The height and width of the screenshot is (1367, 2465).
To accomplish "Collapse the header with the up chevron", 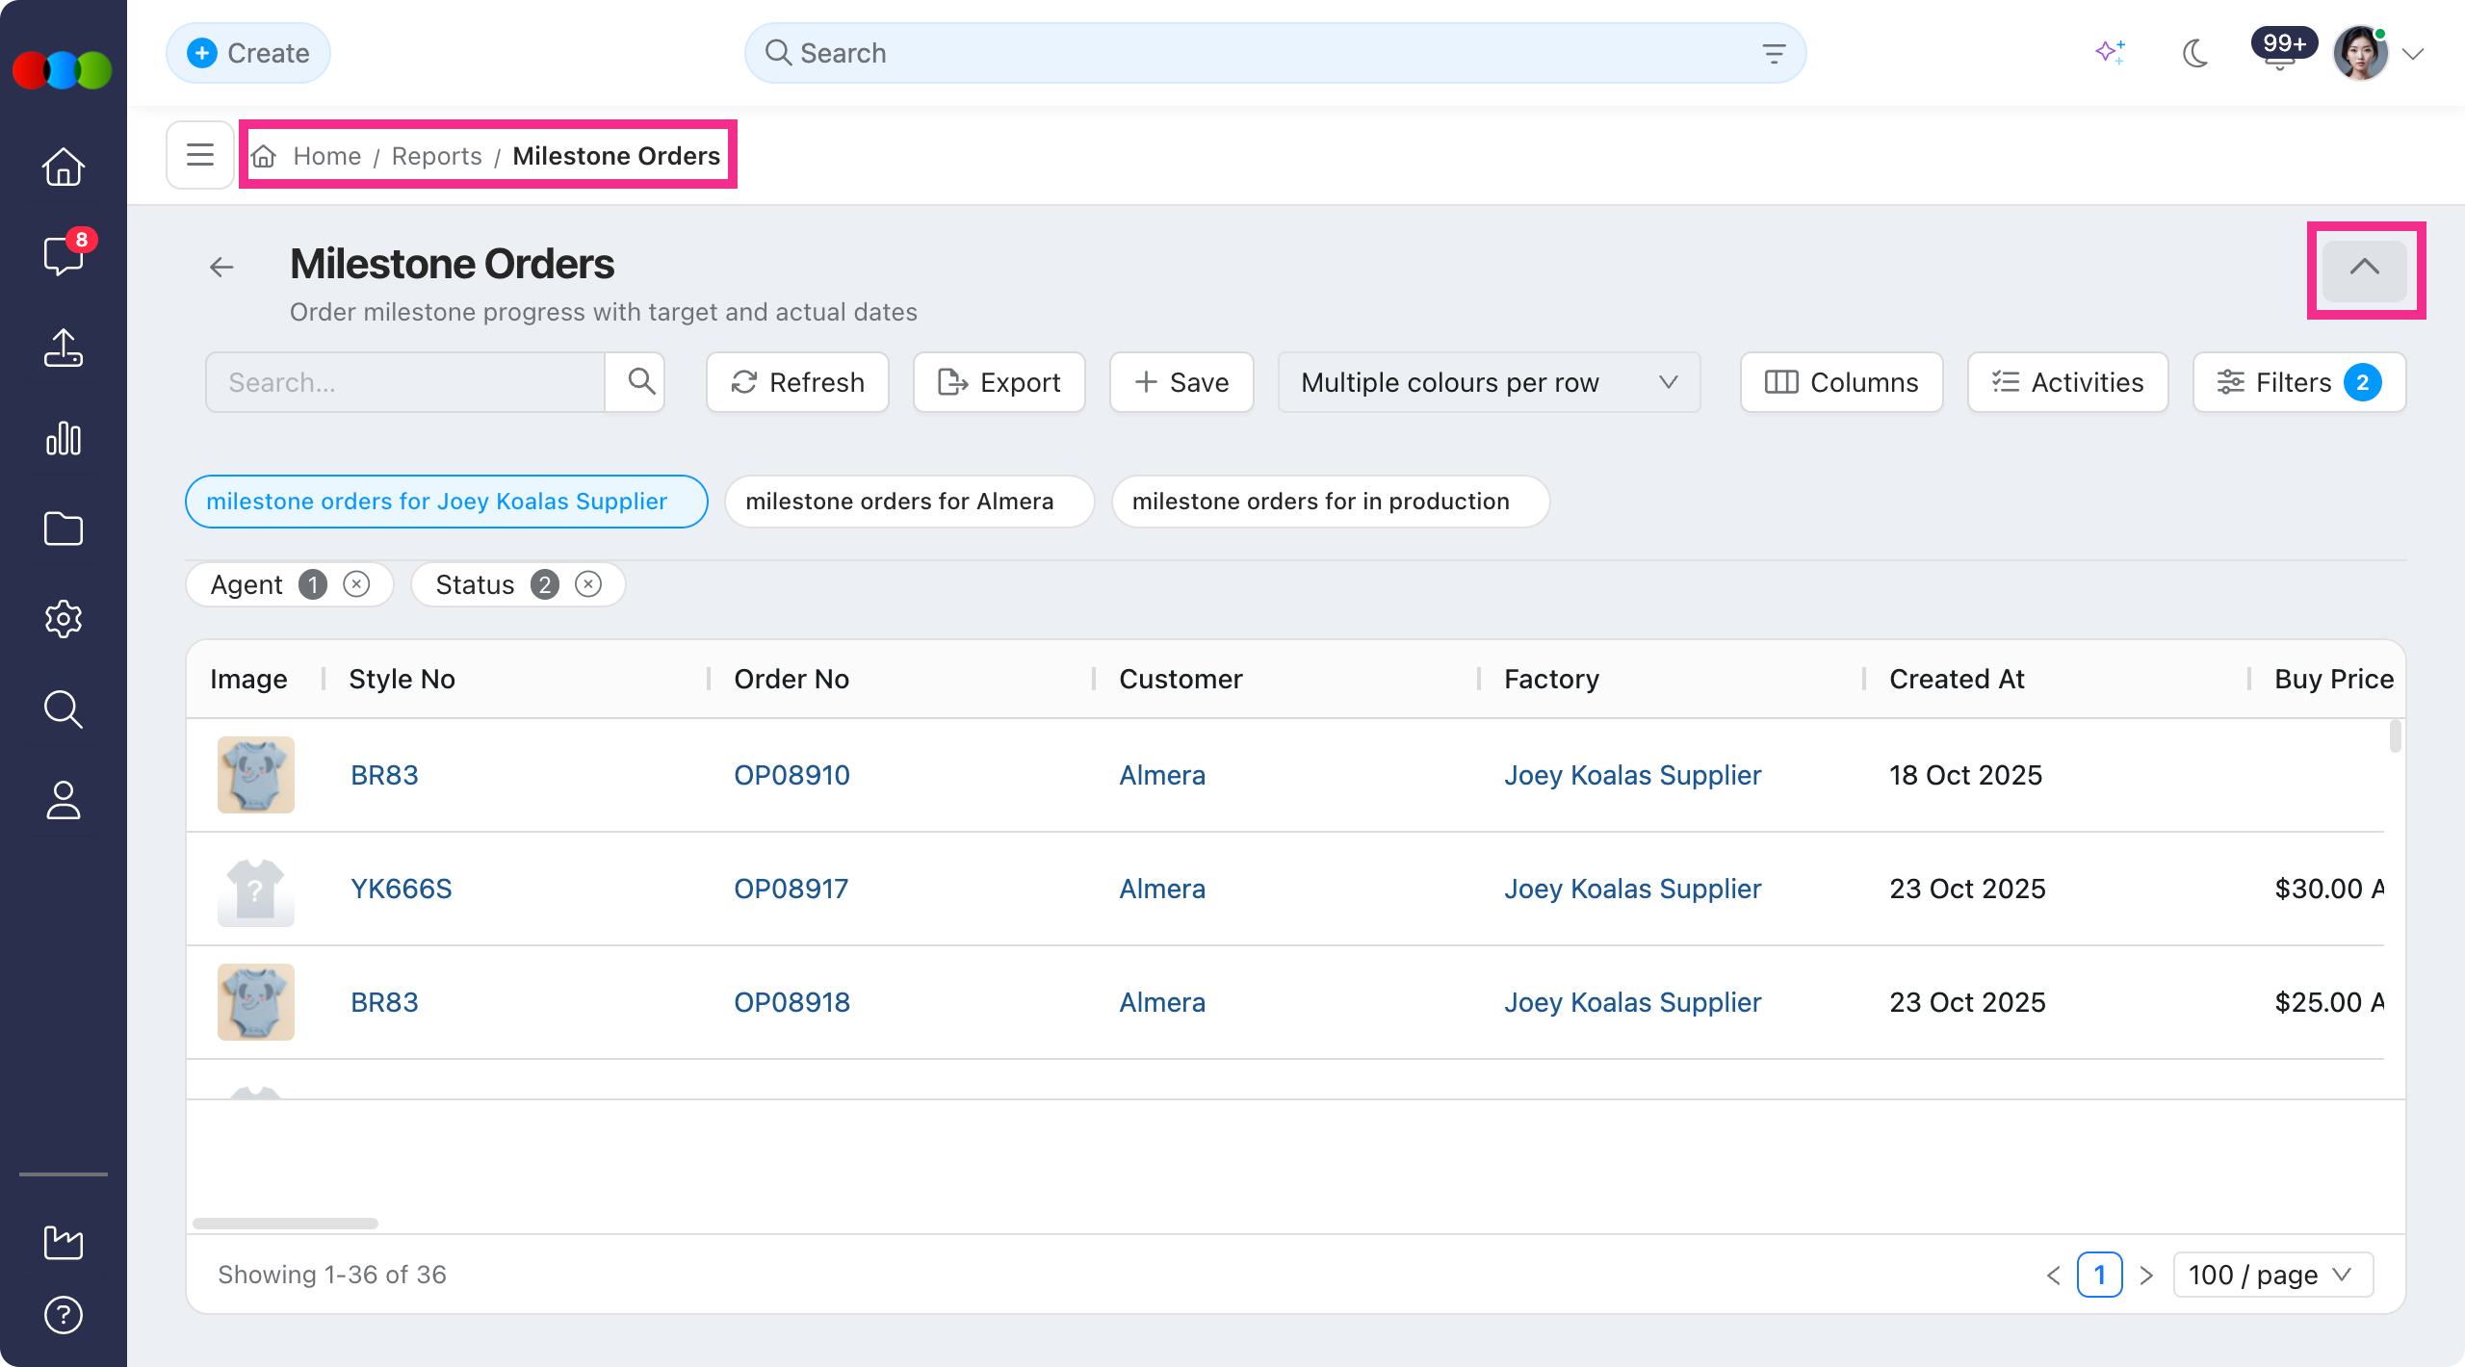I will [x=2365, y=269].
